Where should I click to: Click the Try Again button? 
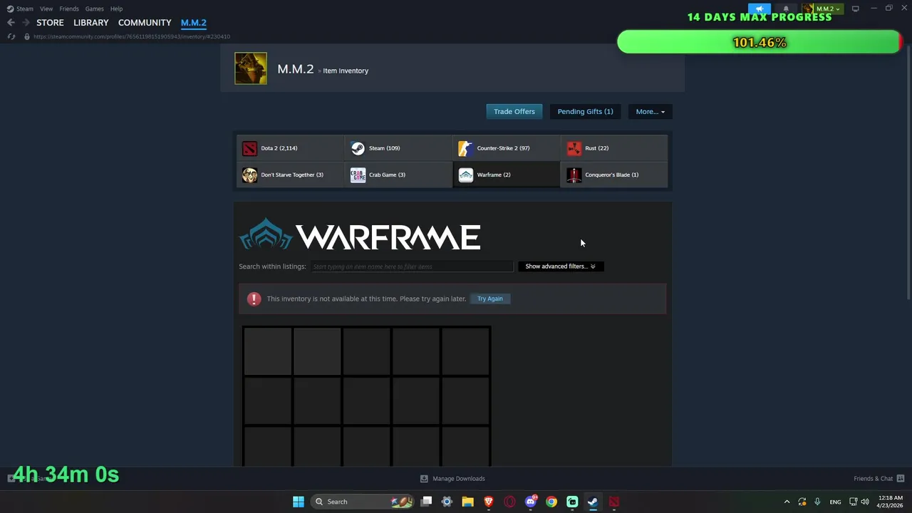(x=490, y=299)
